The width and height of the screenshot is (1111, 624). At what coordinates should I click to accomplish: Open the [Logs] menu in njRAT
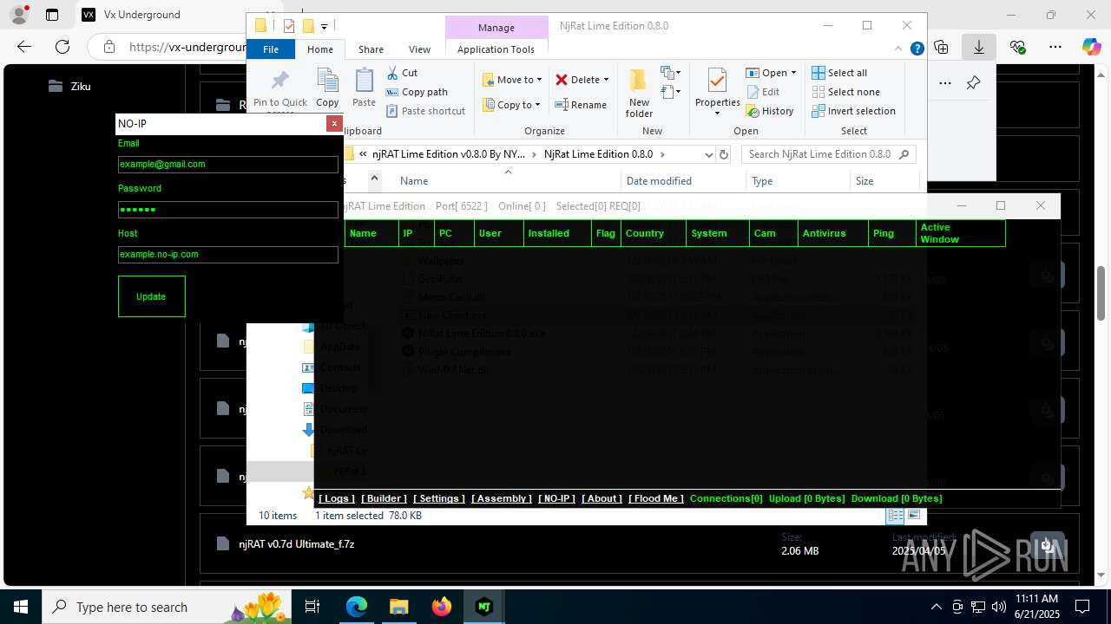pyautogui.click(x=337, y=498)
